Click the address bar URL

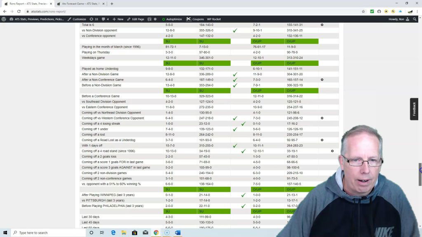pyautogui.click(x=49, y=12)
